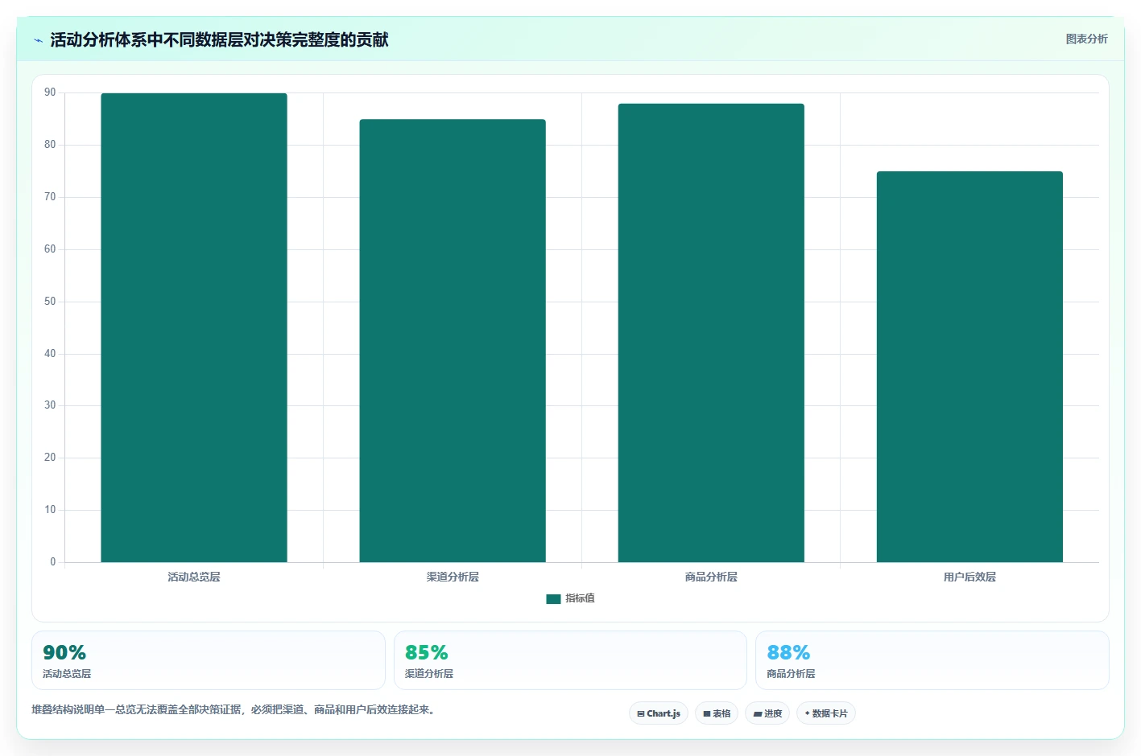Open the 90% 活动总览层 stat card
The width and height of the screenshot is (1141, 756).
coord(209,660)
